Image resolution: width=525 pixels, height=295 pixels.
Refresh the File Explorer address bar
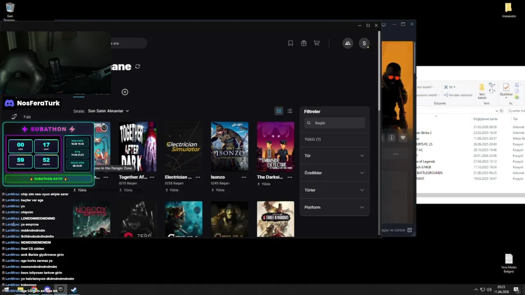point(501,111)
